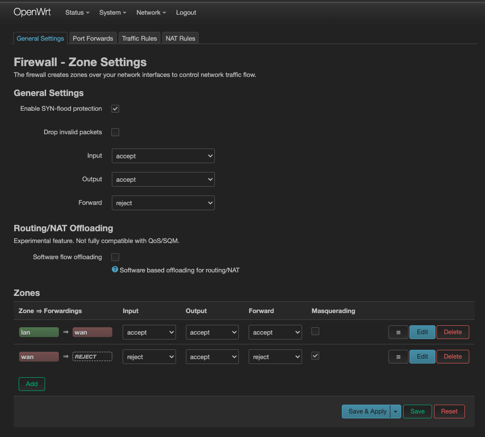This screenshot has height=437, width=485.
Task: Change wan zone Input dropdown
Action: tap(149, 357)
